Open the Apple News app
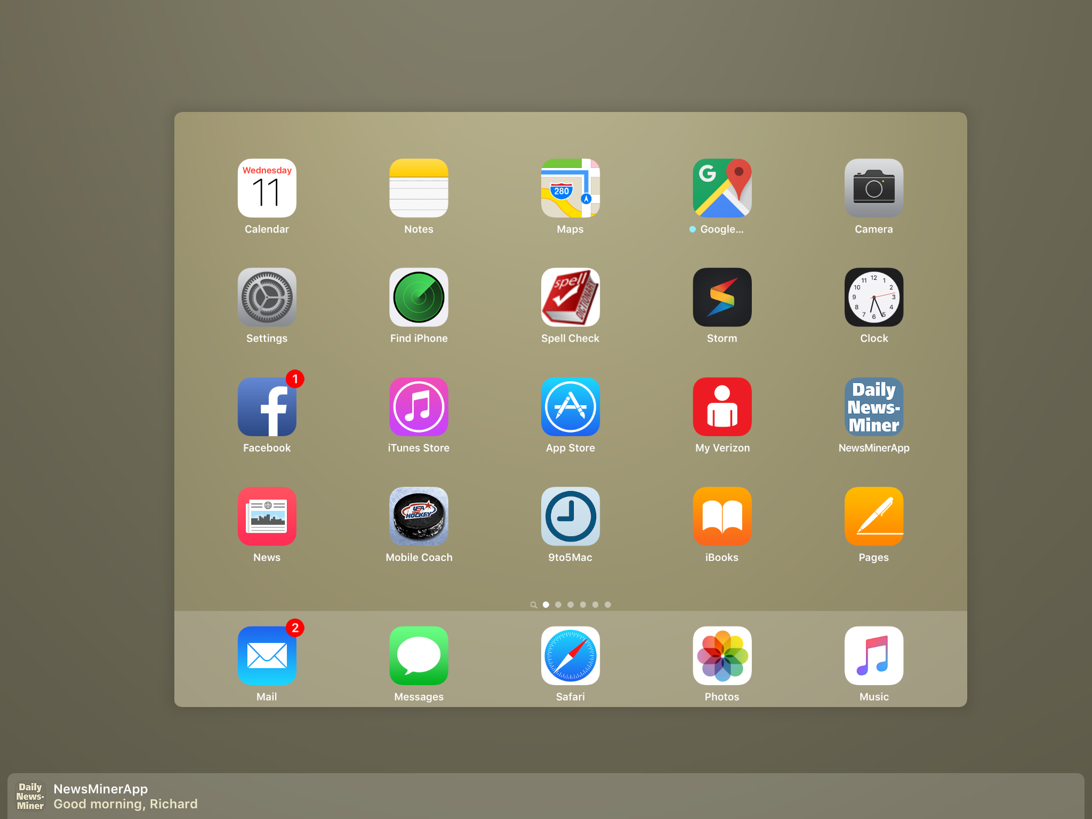Screen dimensions: 1092x819 [x=267, y=516]
